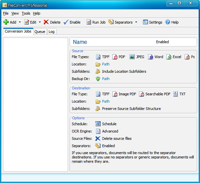Toggle Delete source files option
The image size is (200, 183).
click(98, 138)
